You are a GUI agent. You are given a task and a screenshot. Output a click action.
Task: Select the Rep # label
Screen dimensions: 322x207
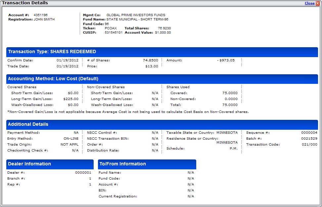[14, 185]
